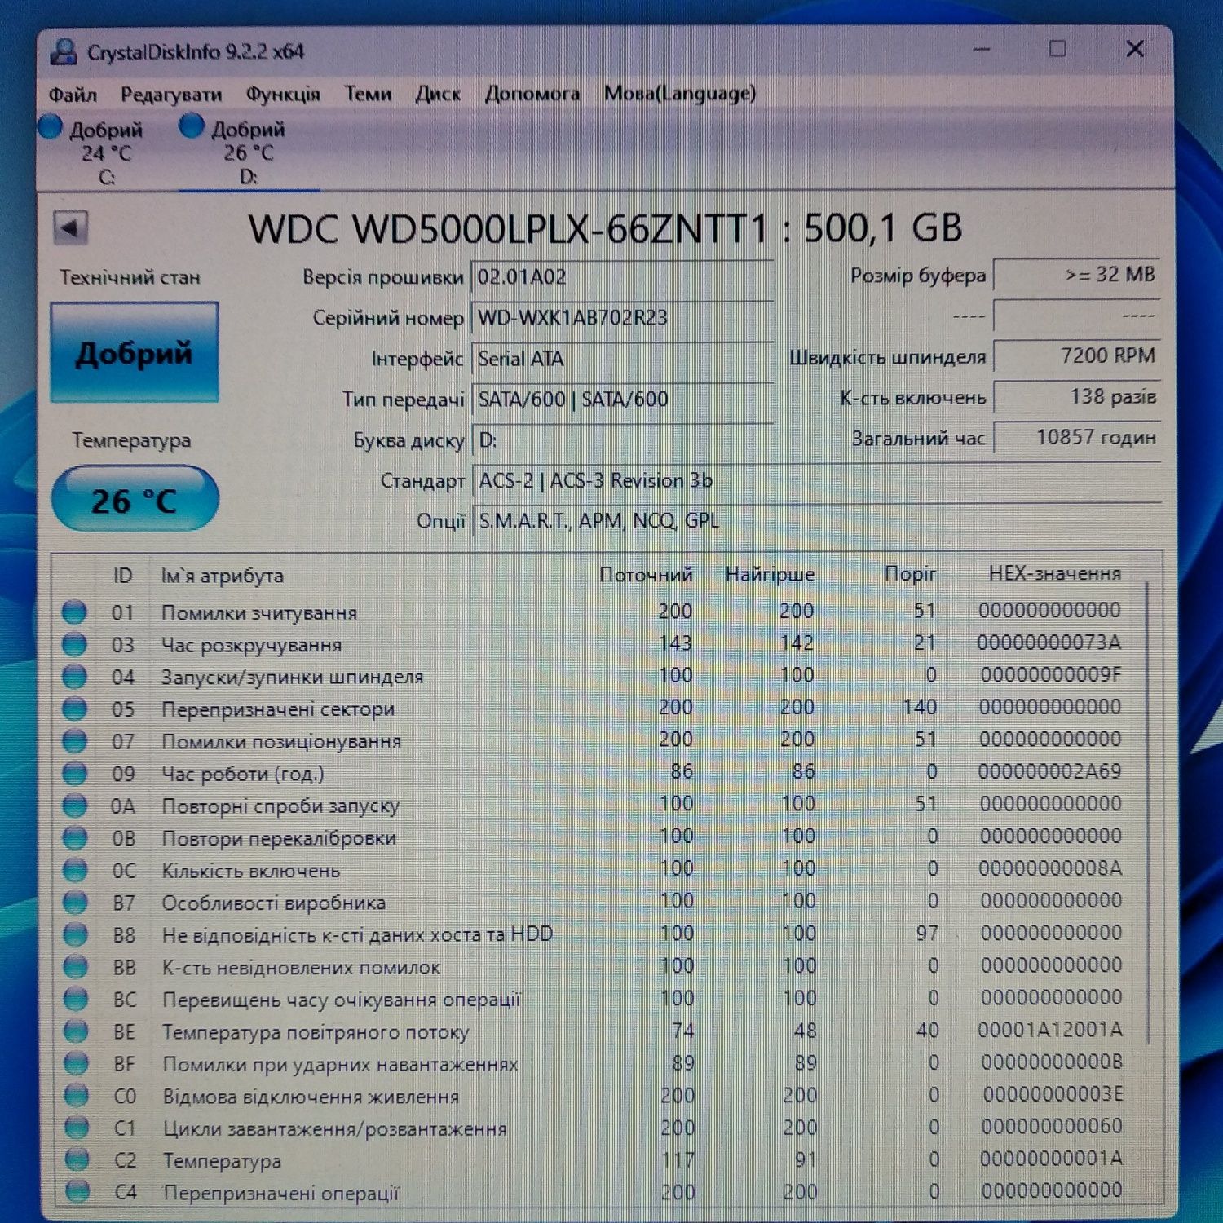Click status circle of attribute 01 row
Screen dimensions: 1223x1223
(74, 611)
